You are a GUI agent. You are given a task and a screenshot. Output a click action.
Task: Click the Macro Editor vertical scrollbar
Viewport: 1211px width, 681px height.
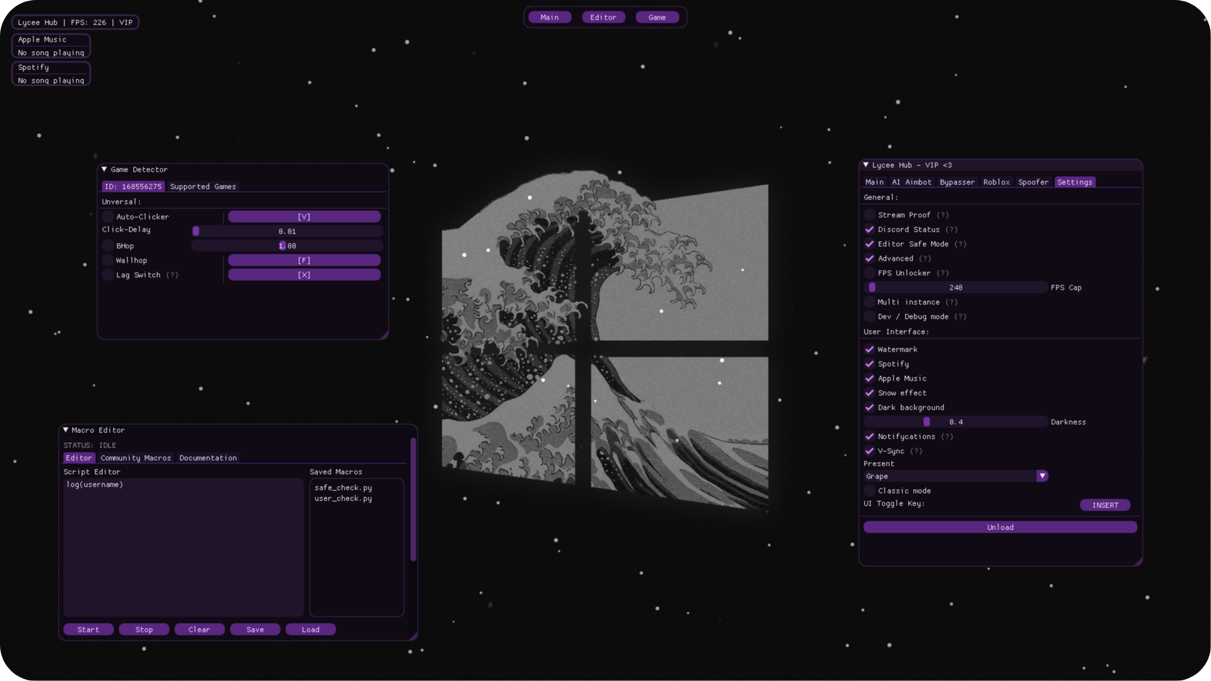413,499
